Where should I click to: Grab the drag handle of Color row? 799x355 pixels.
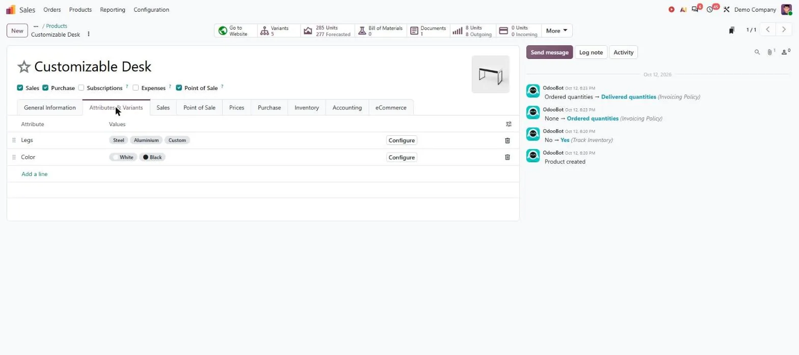(x=14, y=157)
